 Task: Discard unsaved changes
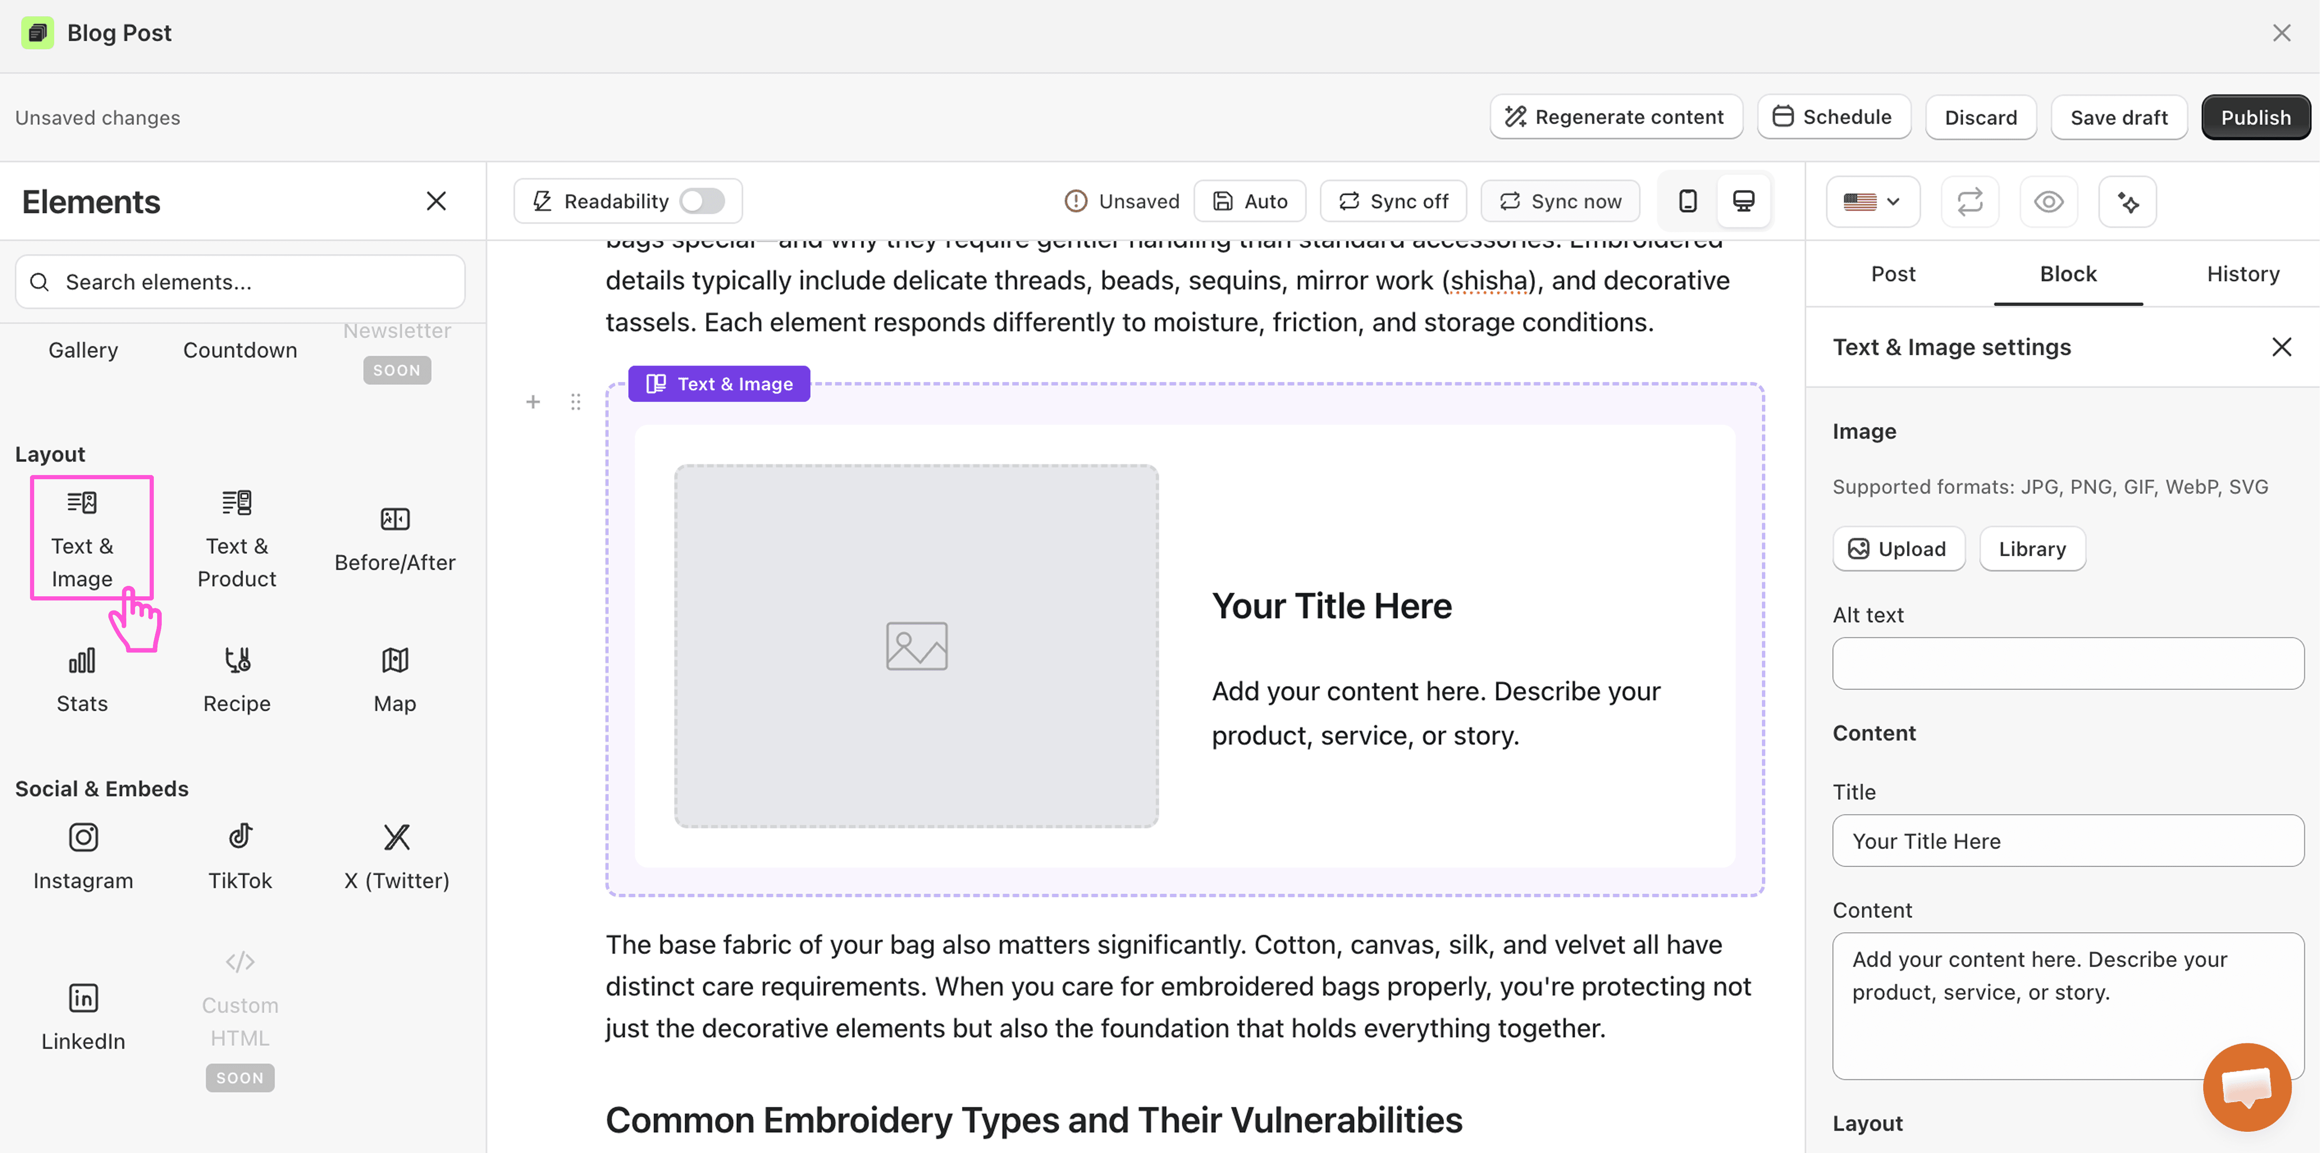point(1980,117)
